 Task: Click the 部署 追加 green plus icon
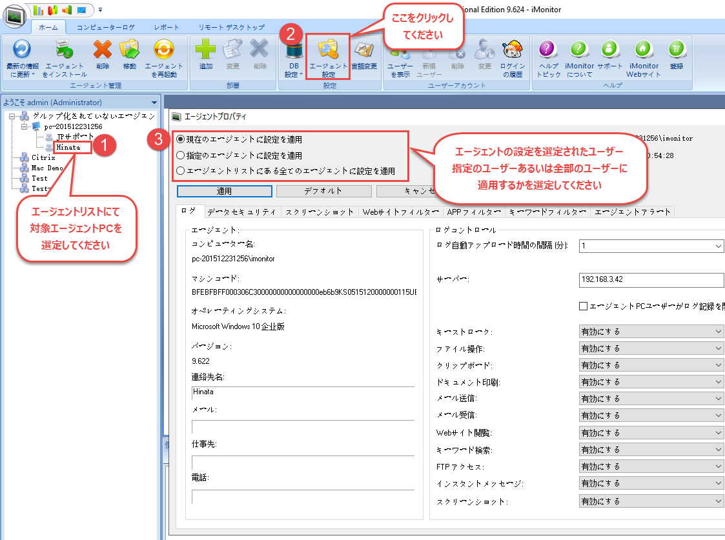(x=206, y=50)
